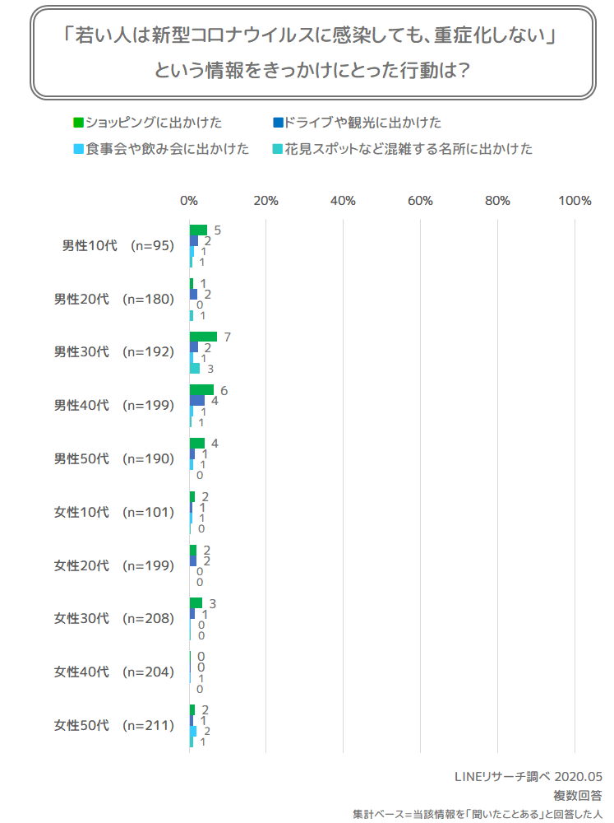614x823 pixels.
Task: Select the 女性10代 (n=101) row label
Action: [x=113, y=512]
